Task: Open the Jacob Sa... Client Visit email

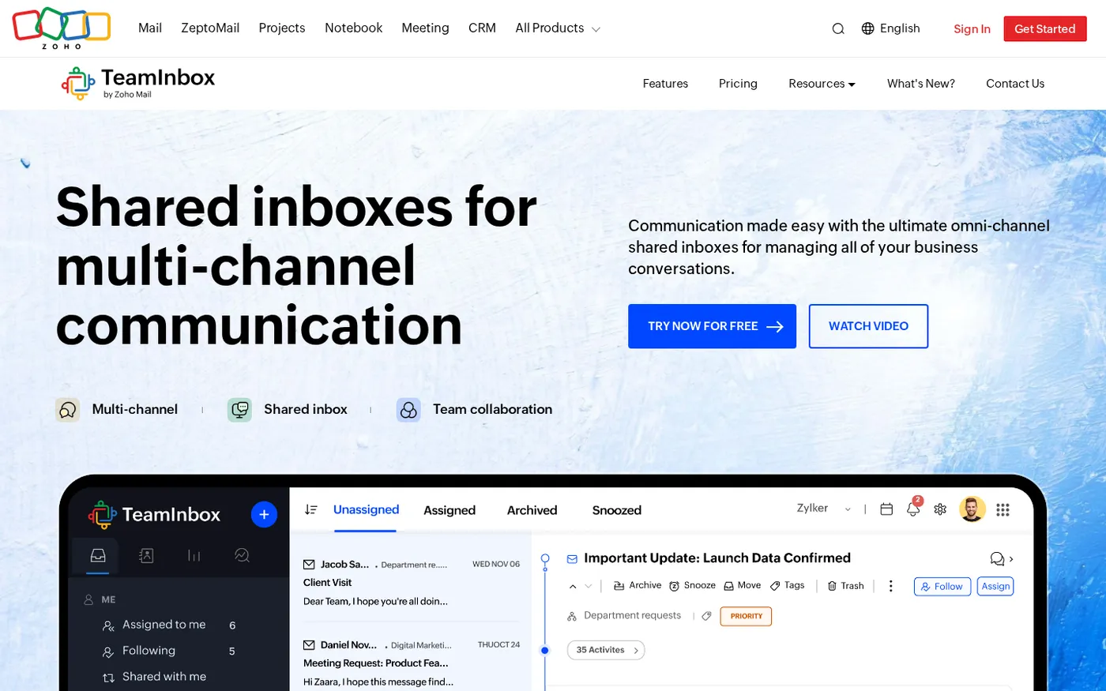Action: [x=412, y=583]
